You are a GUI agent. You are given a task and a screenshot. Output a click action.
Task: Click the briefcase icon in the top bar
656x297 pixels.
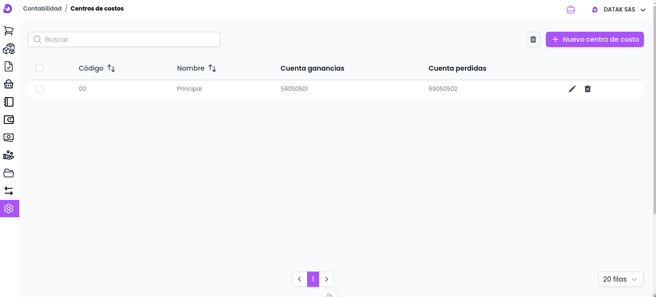(571, 10)
